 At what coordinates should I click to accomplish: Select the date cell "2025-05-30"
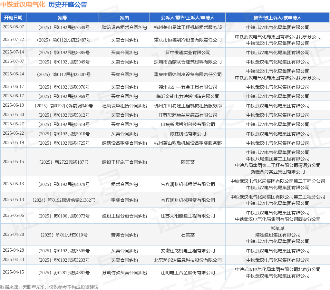(x=13, y=114)
